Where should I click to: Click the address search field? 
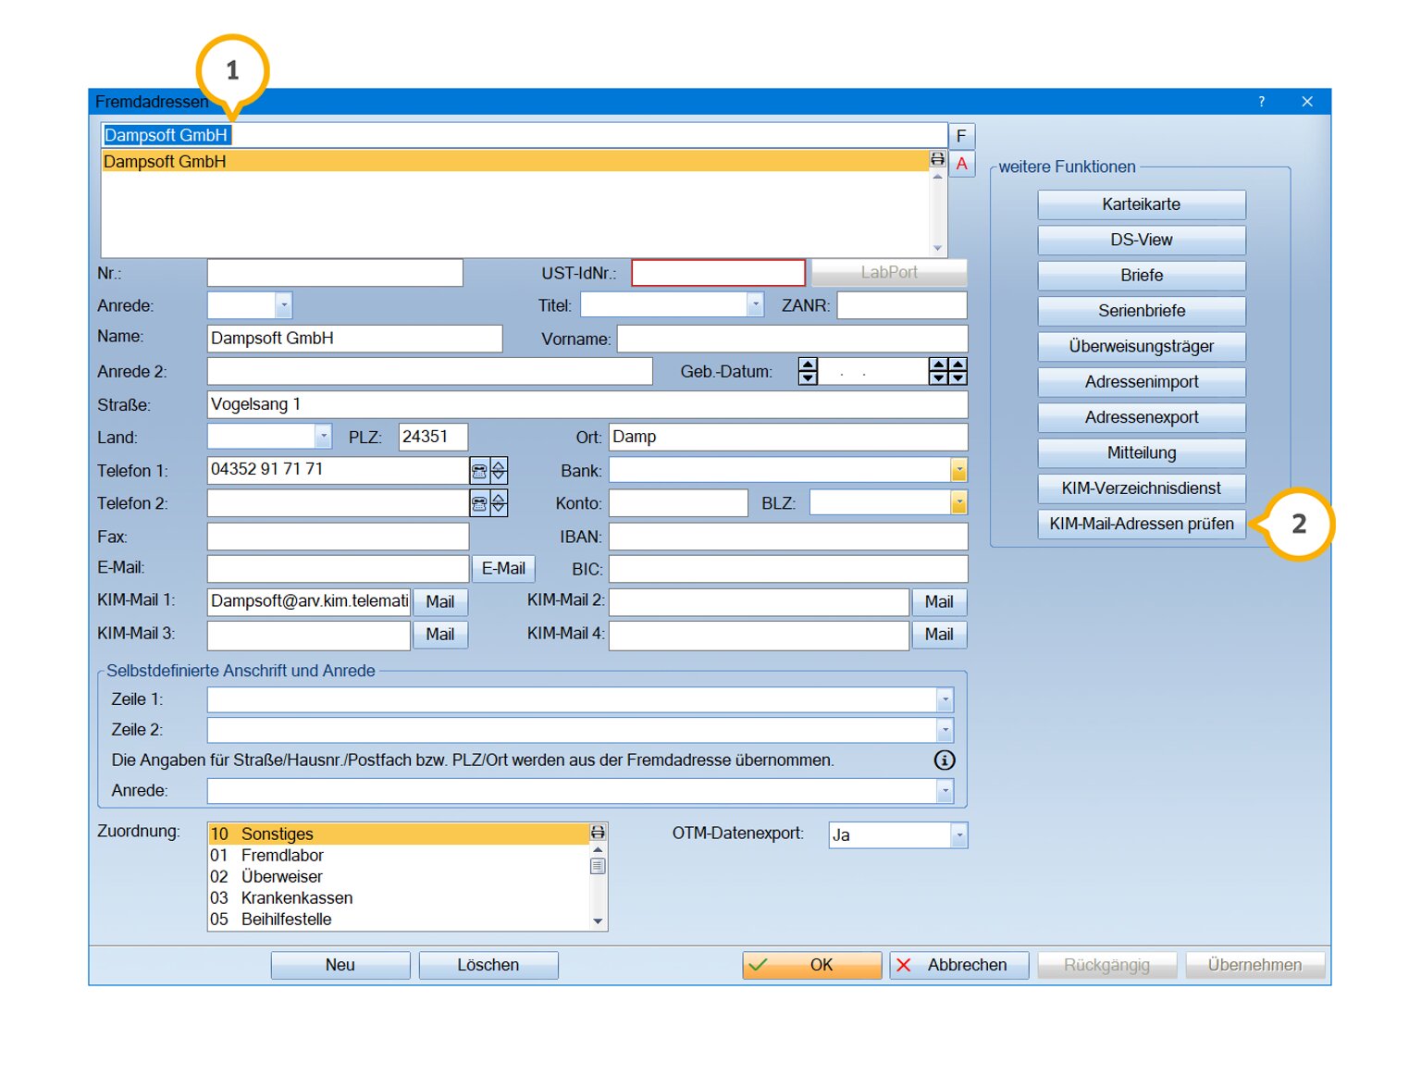coord(524,135)
